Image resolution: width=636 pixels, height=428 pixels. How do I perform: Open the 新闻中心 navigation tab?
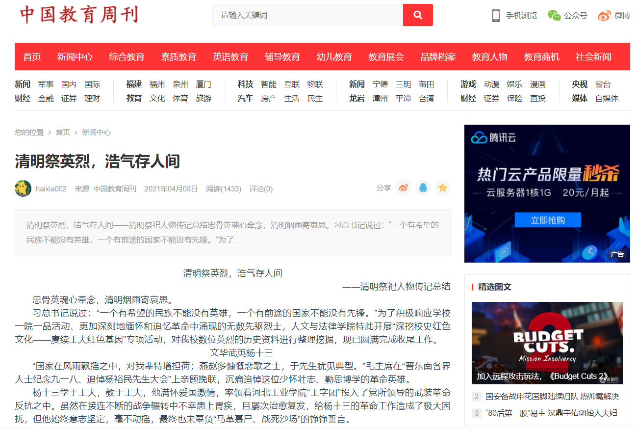(x=75, y=57)
